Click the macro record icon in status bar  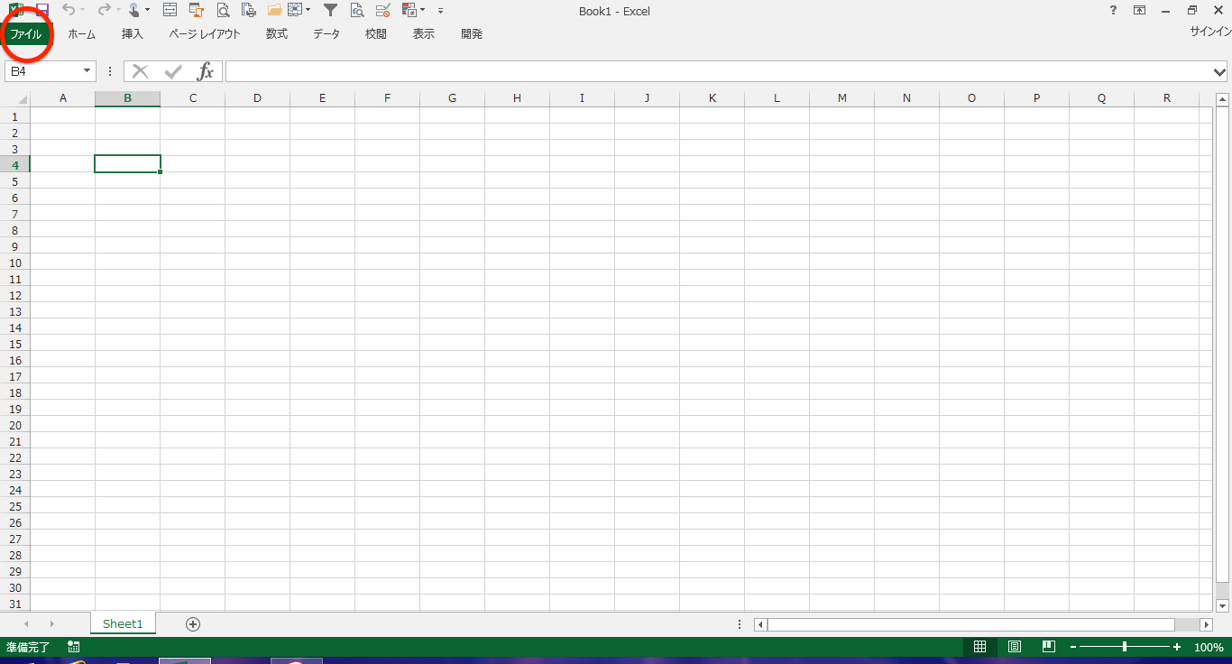pos(73,647)
